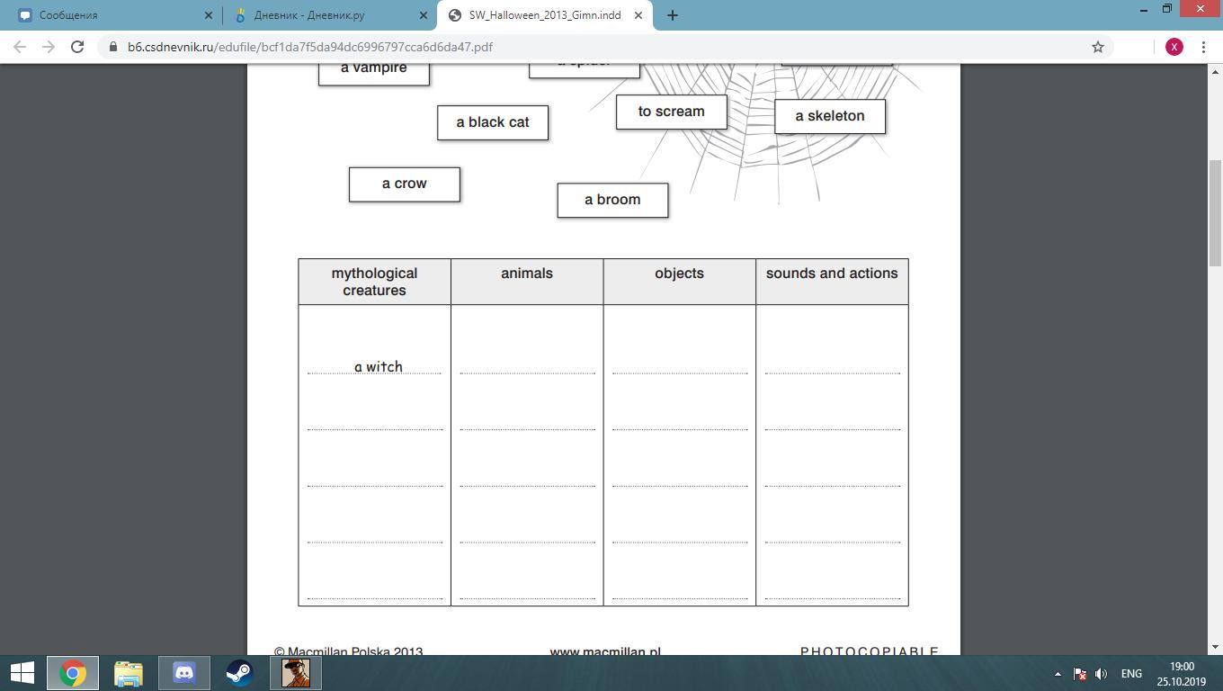Click the scrollbar down arrow
The image size is (1223, 691).
[x=1215, y=647]
